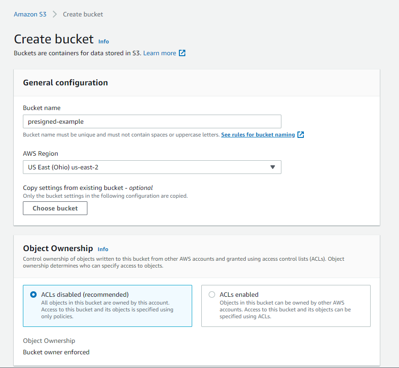Open See rules for bucket naming link

coord(258,135)
